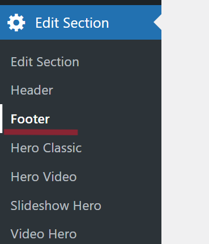
Task: Open the blue Edit Section top-level menu
Action: click(x=80, y=23)
